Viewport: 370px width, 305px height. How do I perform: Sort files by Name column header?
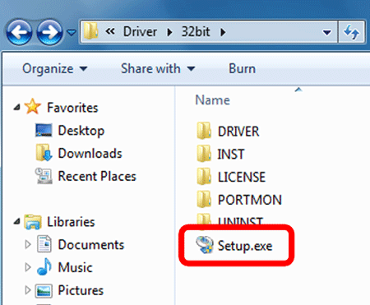(212, 100)
